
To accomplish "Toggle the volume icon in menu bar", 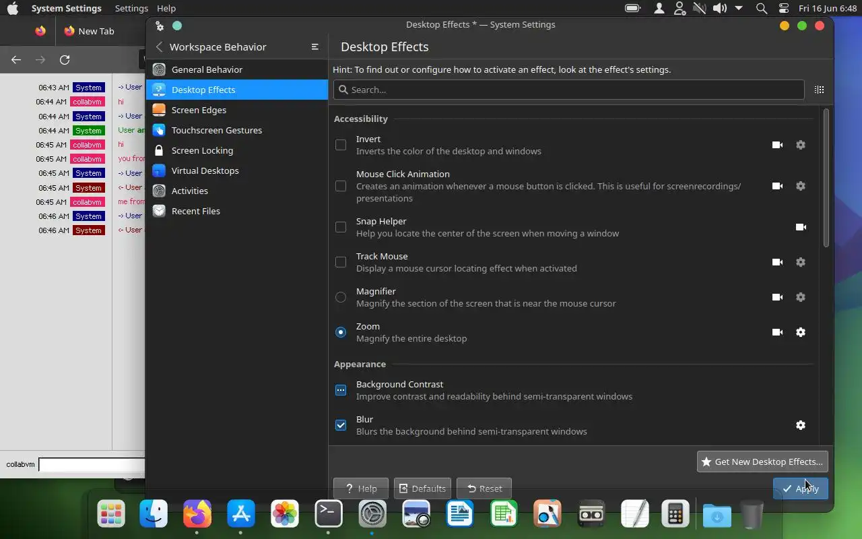I will point(720,8).
